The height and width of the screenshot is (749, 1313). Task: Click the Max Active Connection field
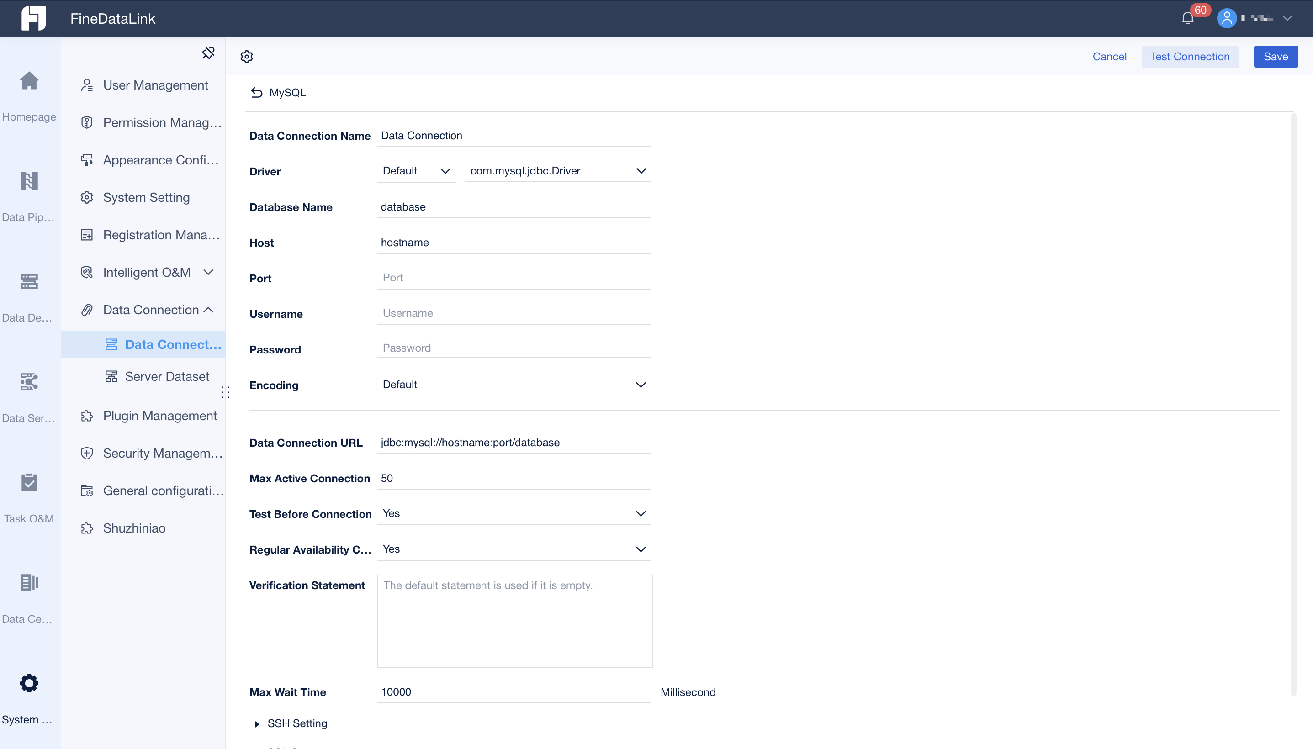point(514,479)
